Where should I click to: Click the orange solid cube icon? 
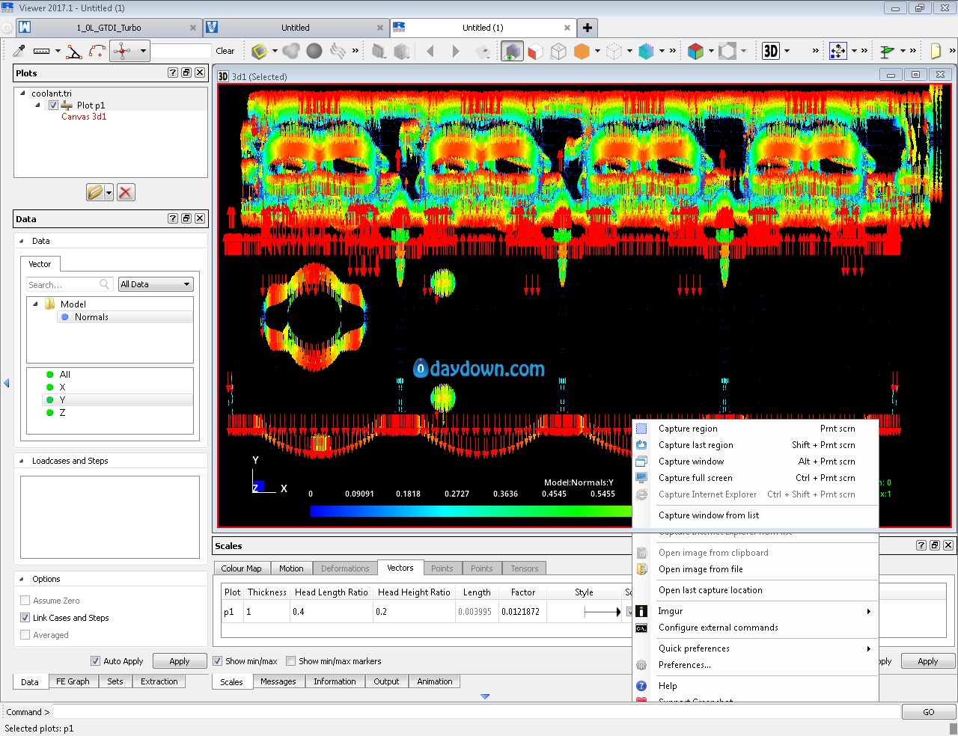582,51
